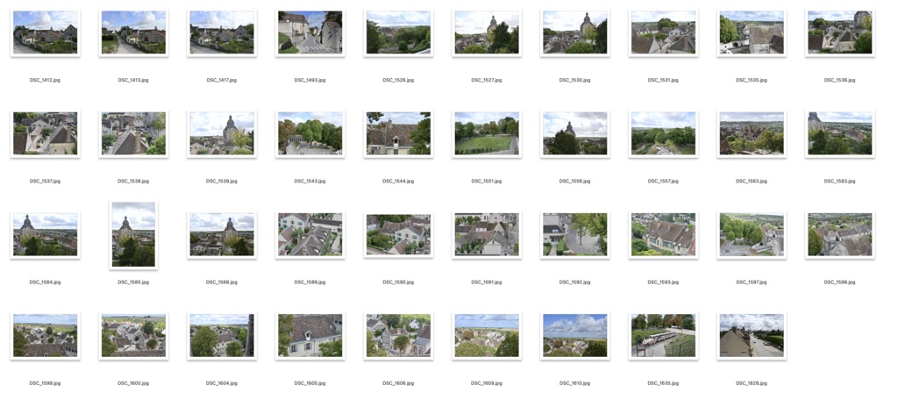
Task: Select the DSC_1543.jpg trees thumbnail
Action: 310,133
